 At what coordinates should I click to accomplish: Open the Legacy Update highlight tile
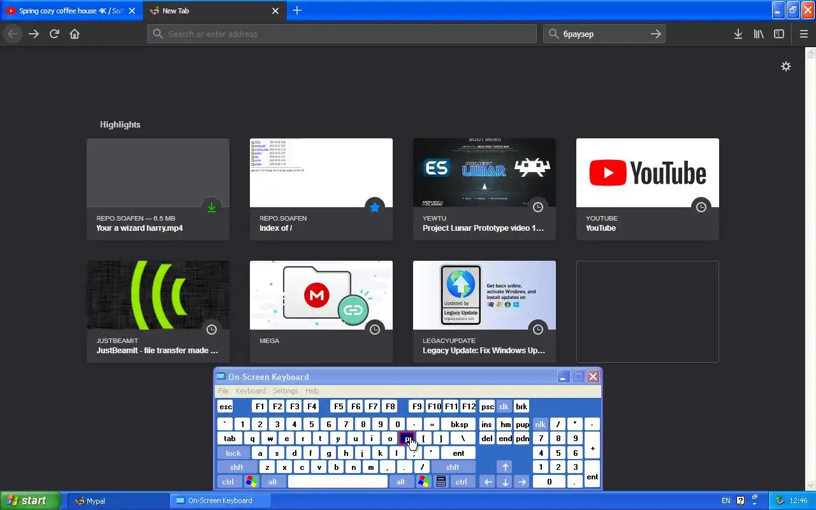tap(484, 312)
